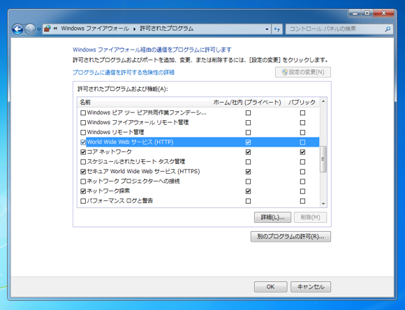Viewport: 405px width, 310px height.
Task: Click the search magnifier icon
Action: point(388,29)
